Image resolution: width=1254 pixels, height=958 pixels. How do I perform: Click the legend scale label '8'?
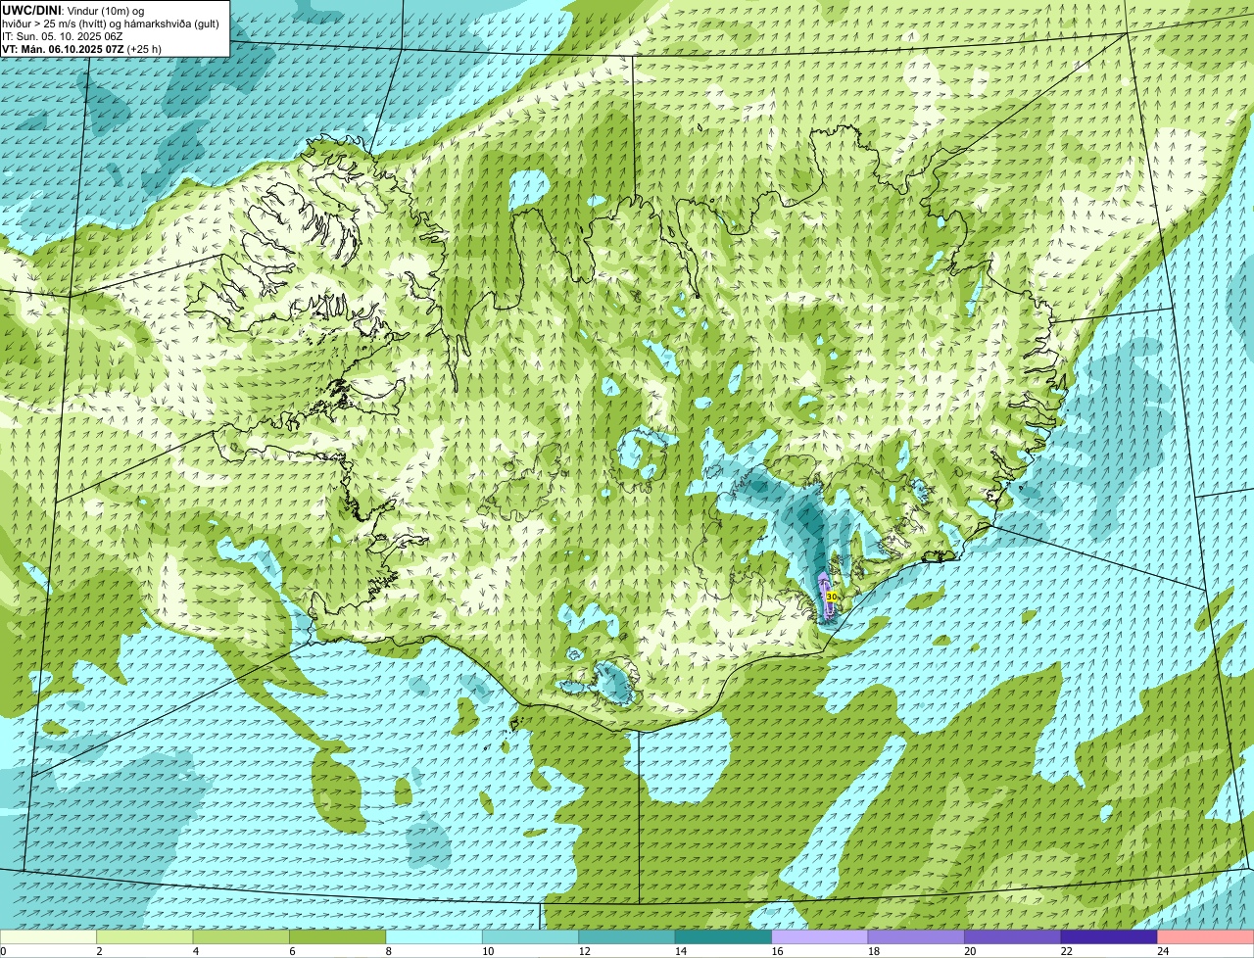pos(387,951)
